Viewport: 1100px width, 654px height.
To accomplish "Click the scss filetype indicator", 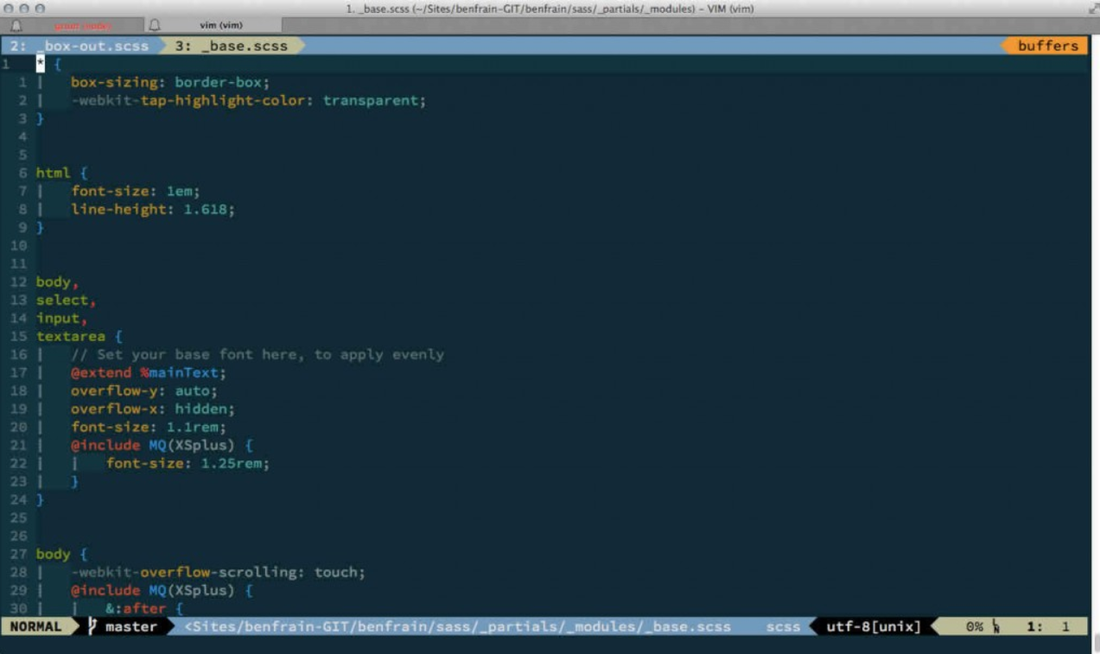I will (782, 626).
